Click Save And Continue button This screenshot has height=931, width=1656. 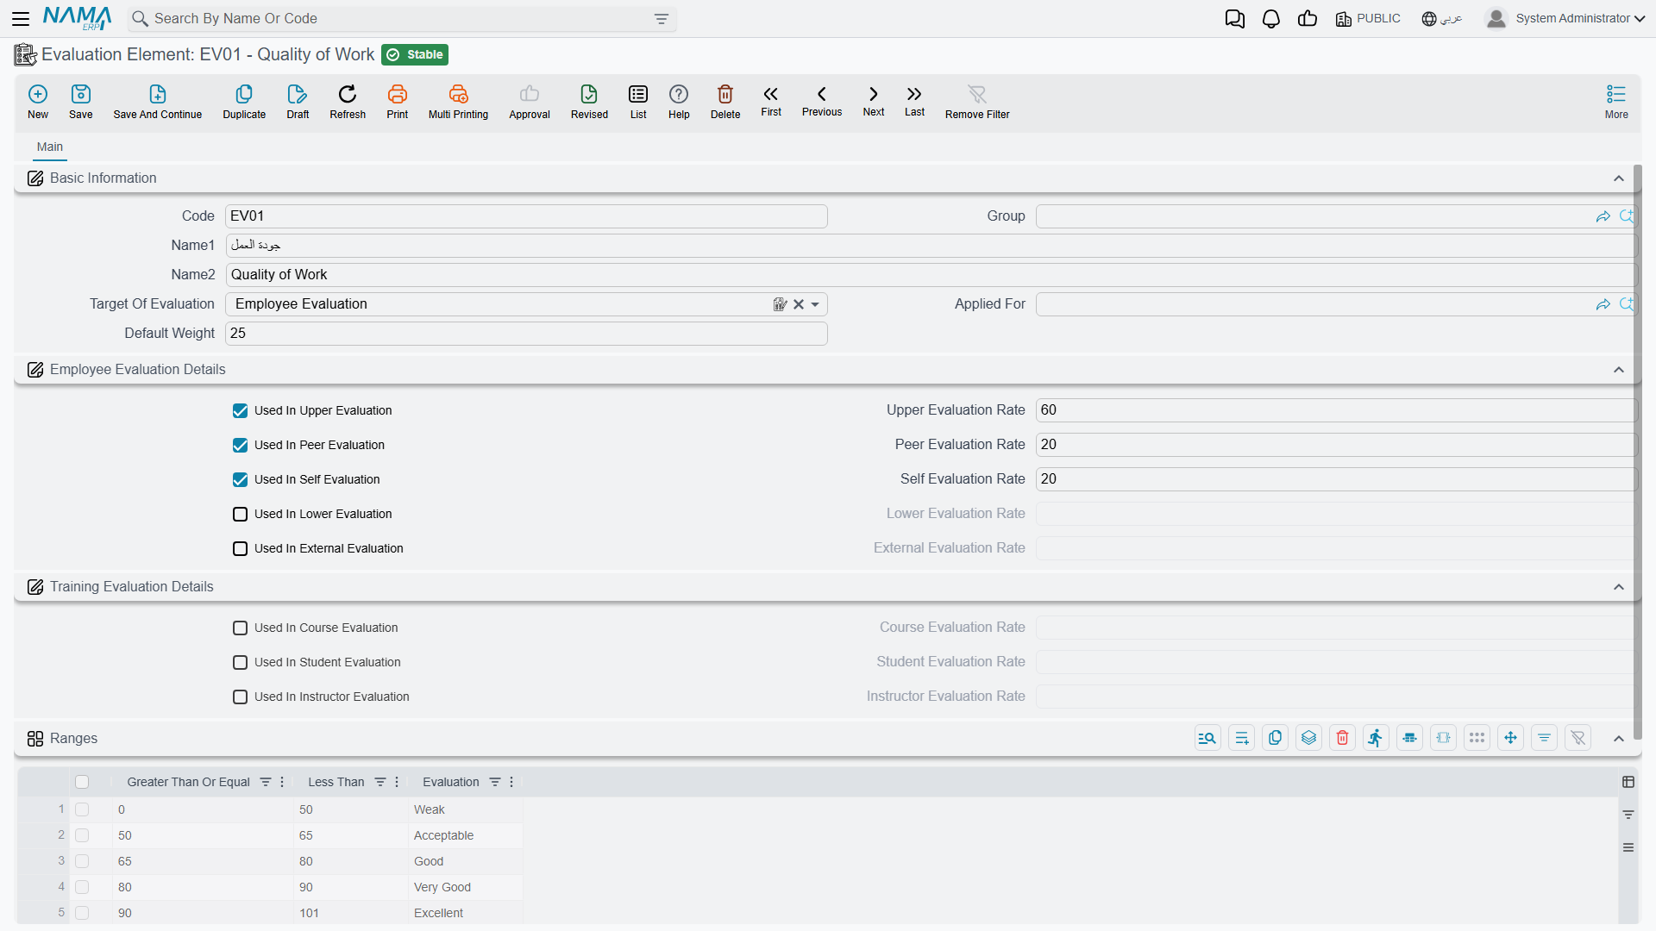(x=158, y=101)
